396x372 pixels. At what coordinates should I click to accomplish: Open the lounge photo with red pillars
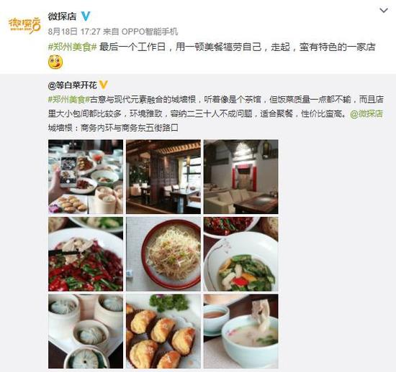241,177
